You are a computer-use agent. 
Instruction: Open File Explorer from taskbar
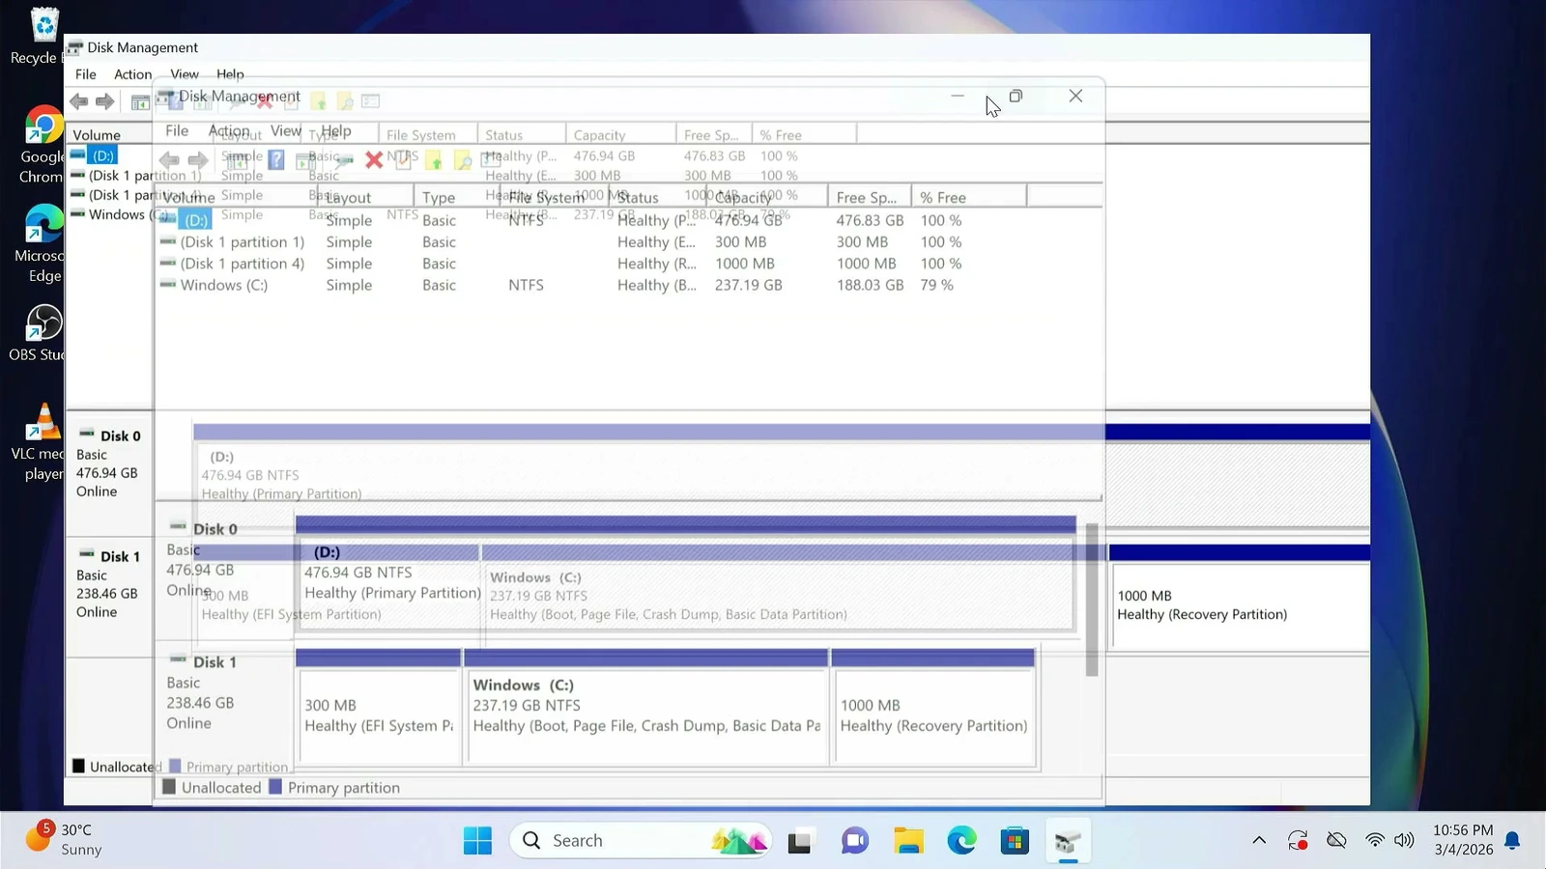tap(908, 841)
